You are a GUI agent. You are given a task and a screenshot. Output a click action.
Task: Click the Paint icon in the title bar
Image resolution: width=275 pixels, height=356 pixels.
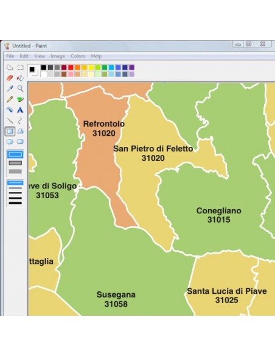click(7, 46)
